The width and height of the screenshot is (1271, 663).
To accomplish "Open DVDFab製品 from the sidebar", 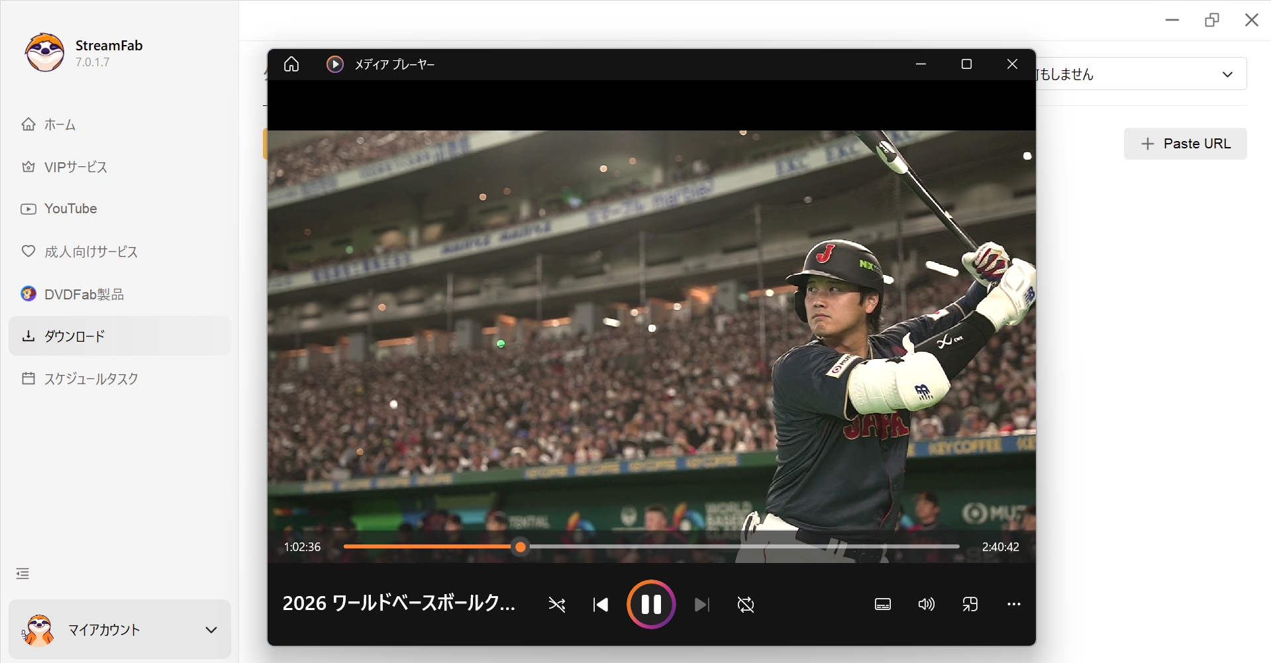I will 83,293.
